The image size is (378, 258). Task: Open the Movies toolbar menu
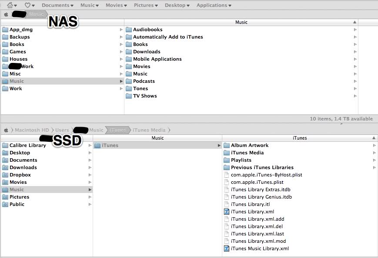coord(116,5)
